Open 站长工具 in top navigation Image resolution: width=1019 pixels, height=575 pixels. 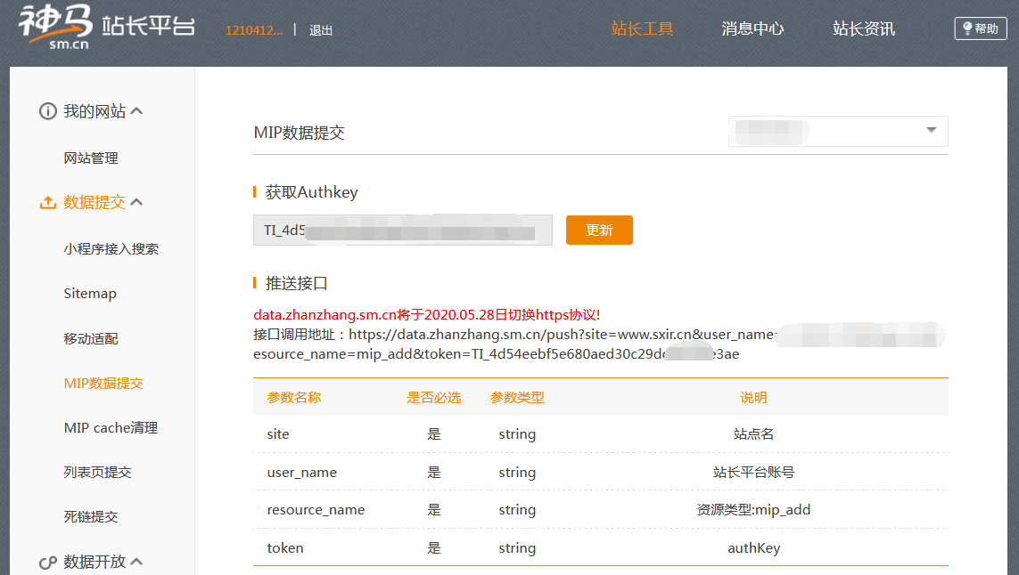(x=642, y=29)
